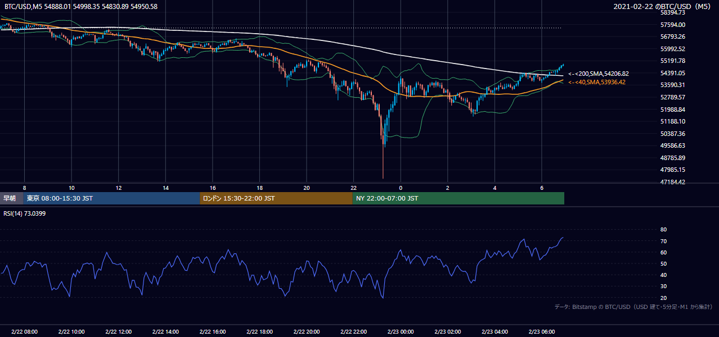Click bottom time label 2/22 20:00
This screenshot has height=337, width=719.
307,331
